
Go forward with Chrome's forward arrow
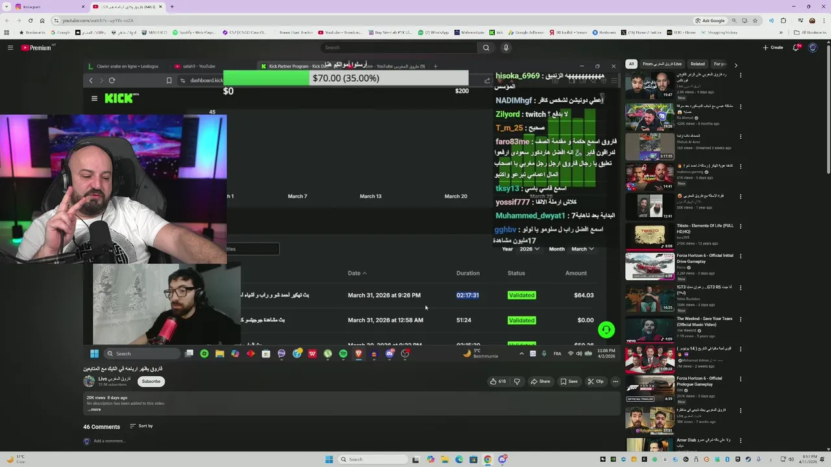(18, 20)
